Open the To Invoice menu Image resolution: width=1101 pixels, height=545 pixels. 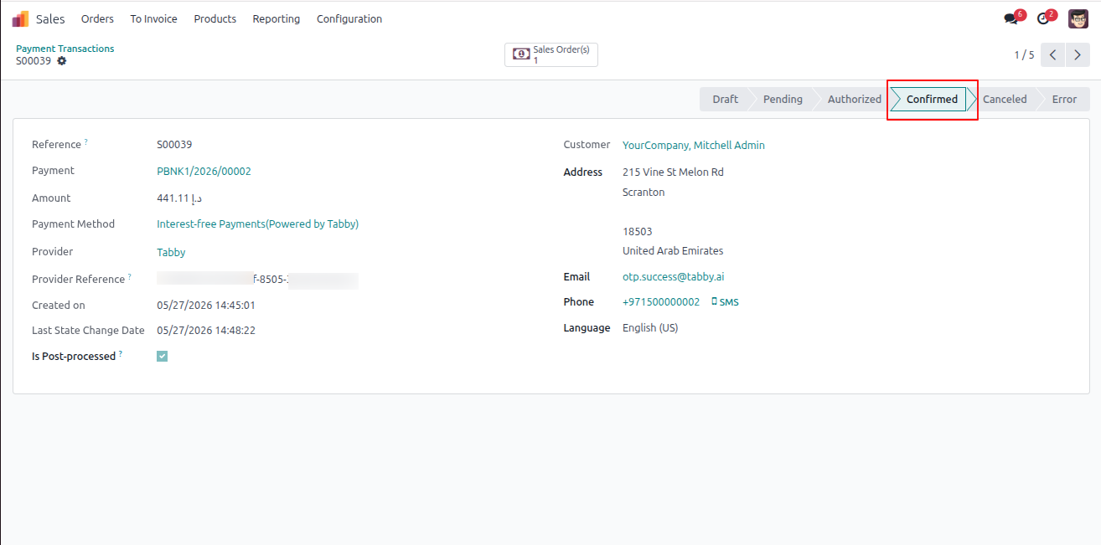153,18
